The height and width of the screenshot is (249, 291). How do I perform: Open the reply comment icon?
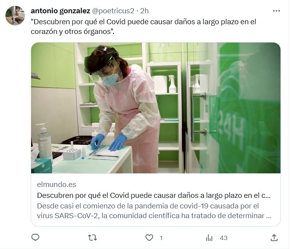tap(35, 238)
